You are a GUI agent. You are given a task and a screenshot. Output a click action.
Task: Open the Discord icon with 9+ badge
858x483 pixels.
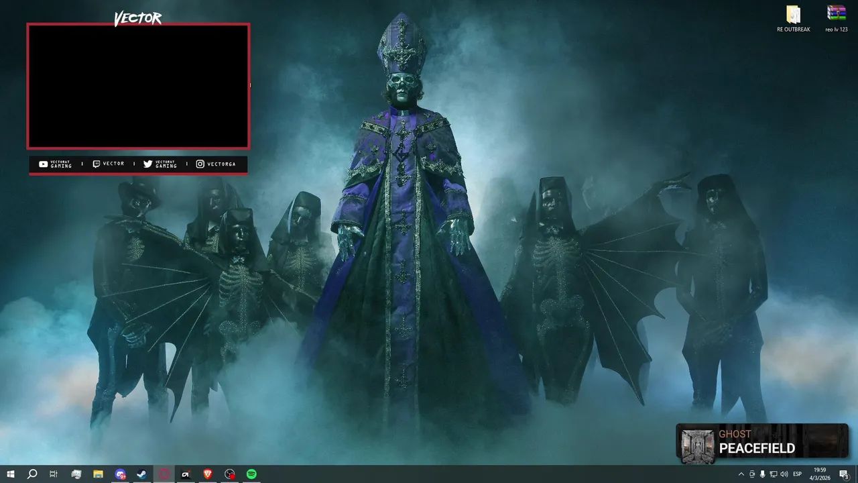120,474
